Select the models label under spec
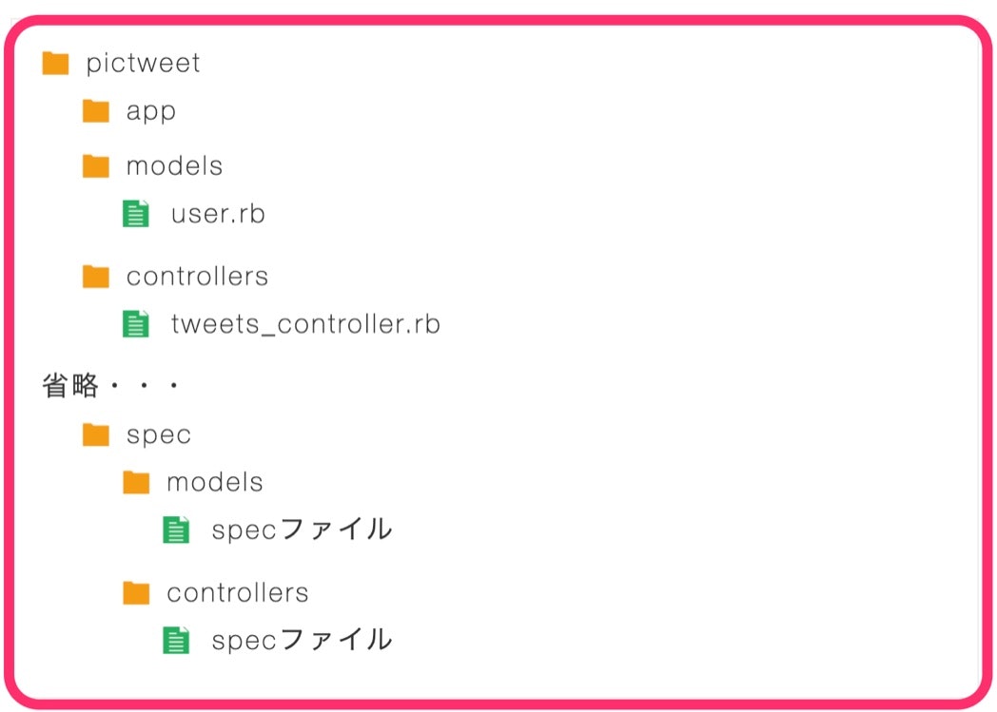The height and width of the screenshot is (712, 997). pos(215,483)
